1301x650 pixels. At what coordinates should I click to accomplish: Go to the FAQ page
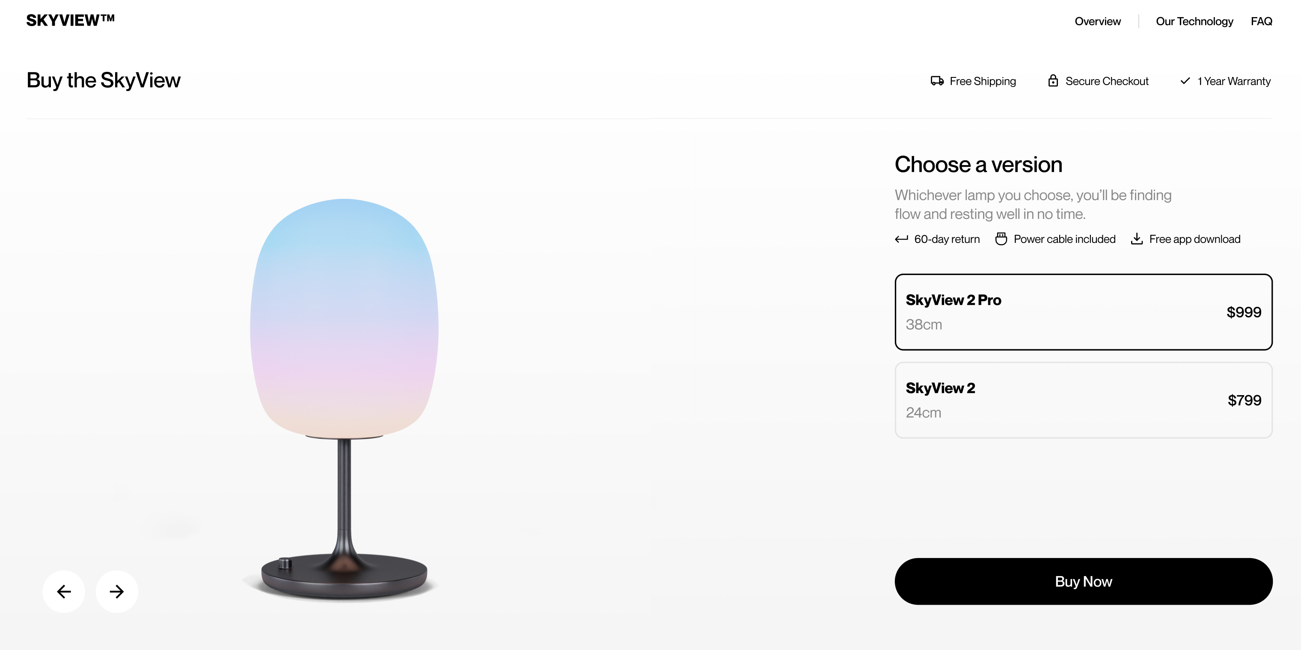pyautogui.click(x=1261, y=21)
